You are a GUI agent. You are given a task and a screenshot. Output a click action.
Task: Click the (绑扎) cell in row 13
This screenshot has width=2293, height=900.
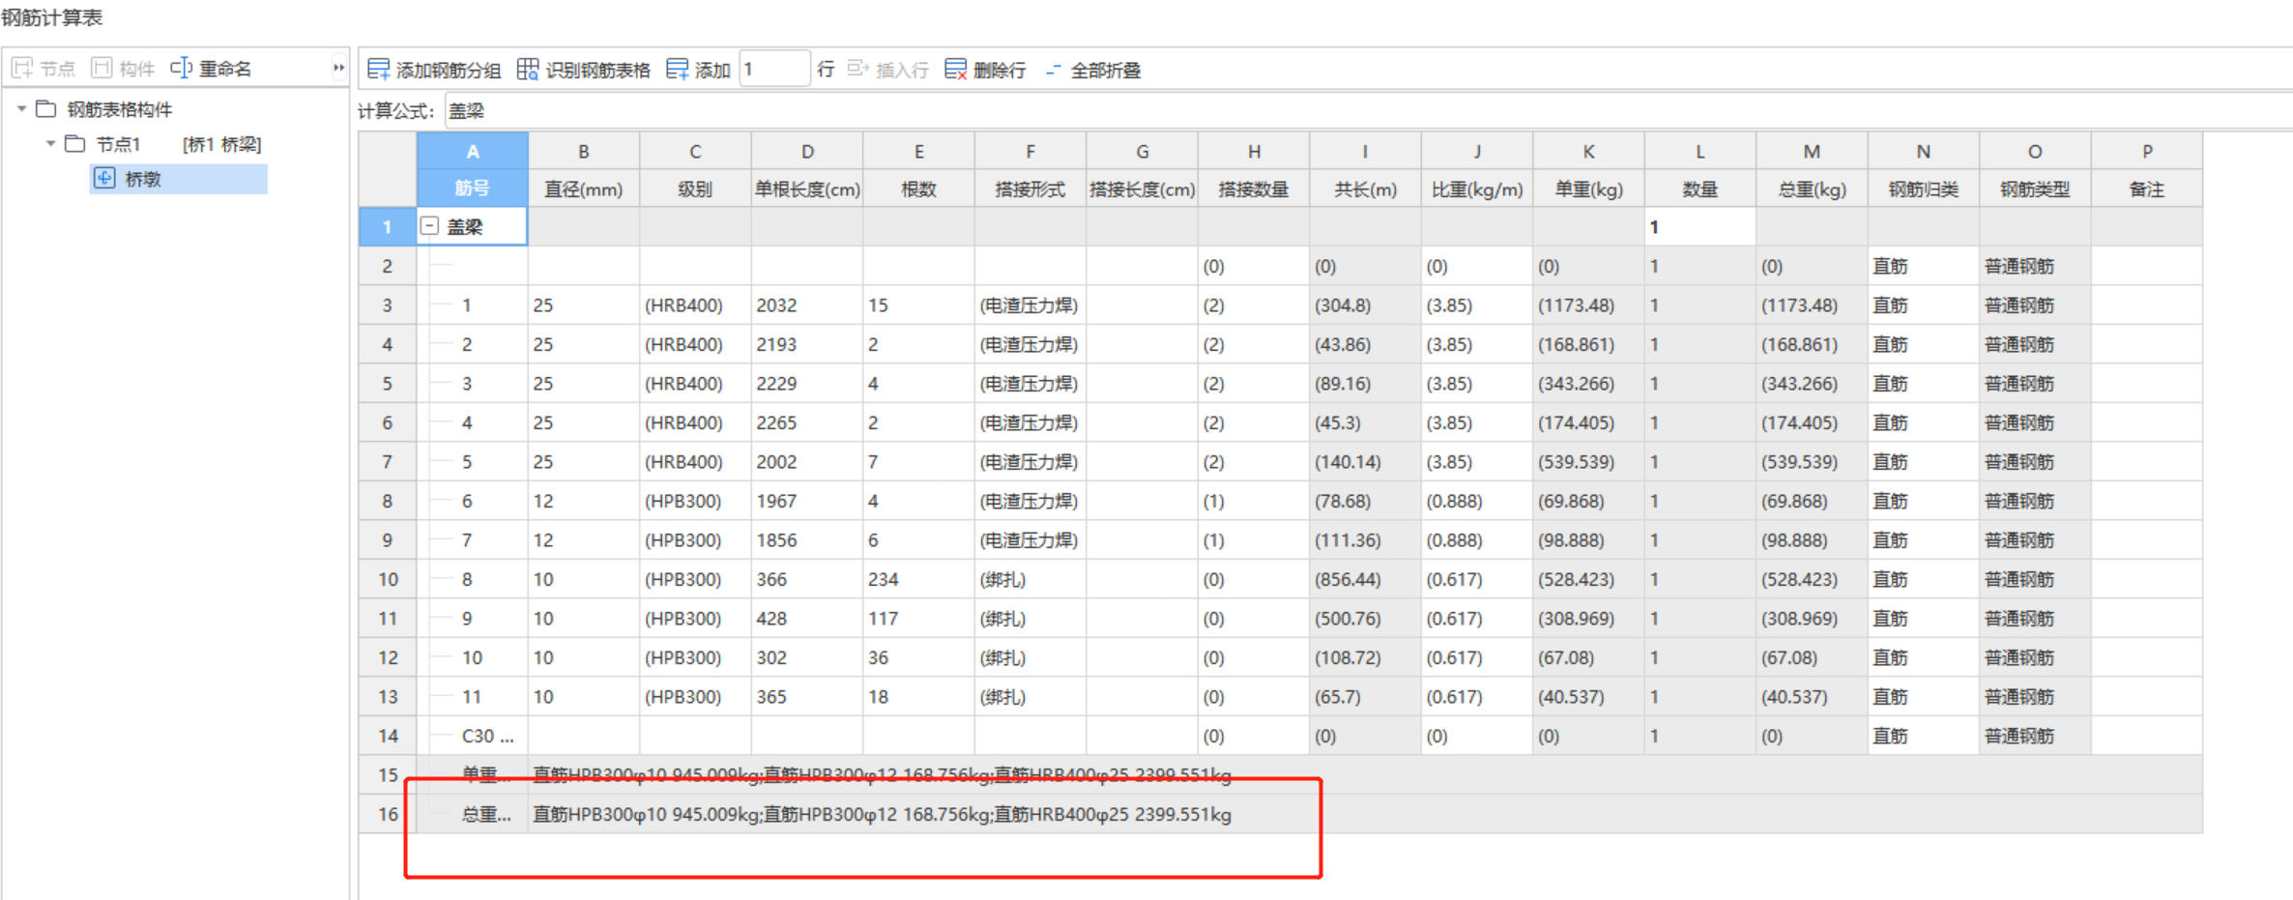(1030, 697)
